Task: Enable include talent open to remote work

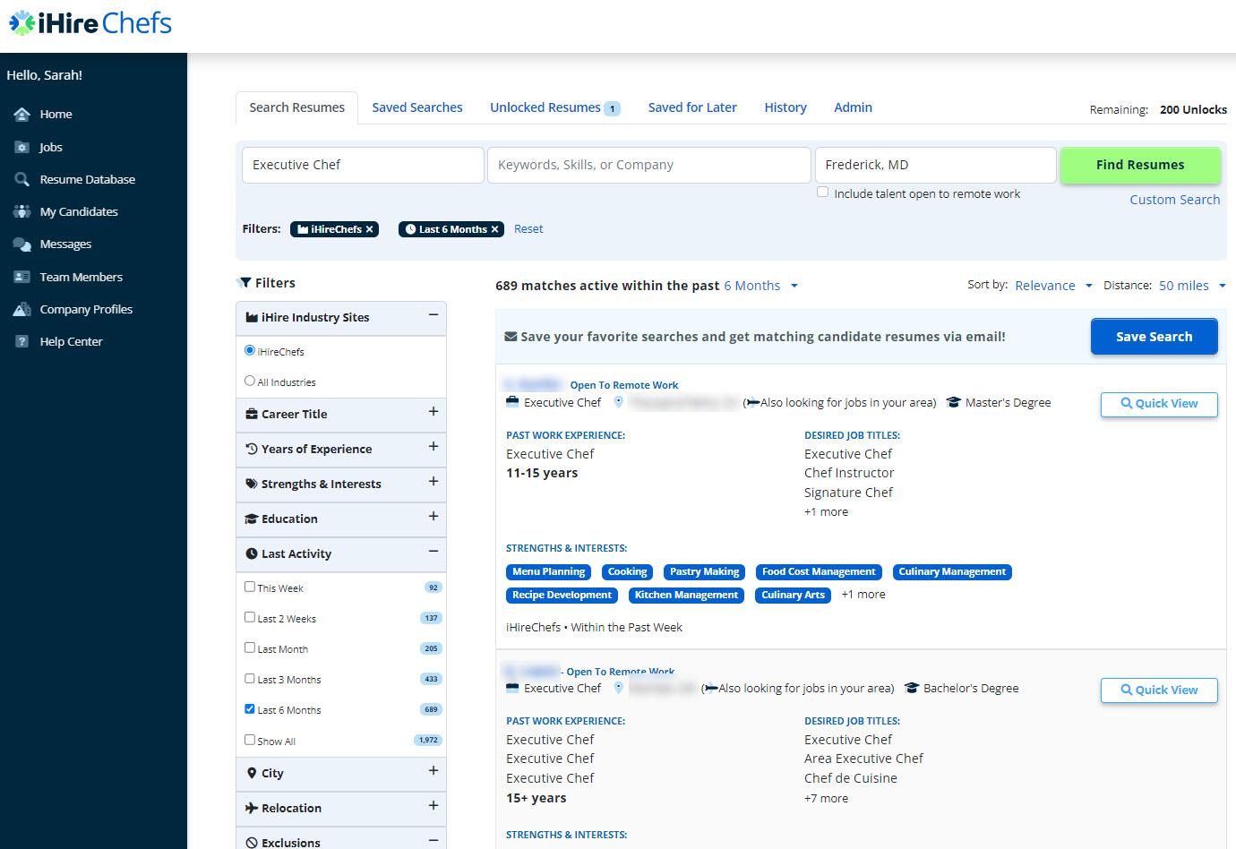Action: point(822,193)
